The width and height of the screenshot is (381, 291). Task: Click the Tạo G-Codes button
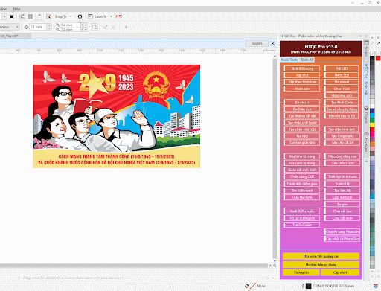tap(302, 225)
